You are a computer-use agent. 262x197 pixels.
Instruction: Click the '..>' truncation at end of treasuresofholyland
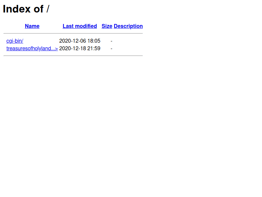[x=54, y=49]
